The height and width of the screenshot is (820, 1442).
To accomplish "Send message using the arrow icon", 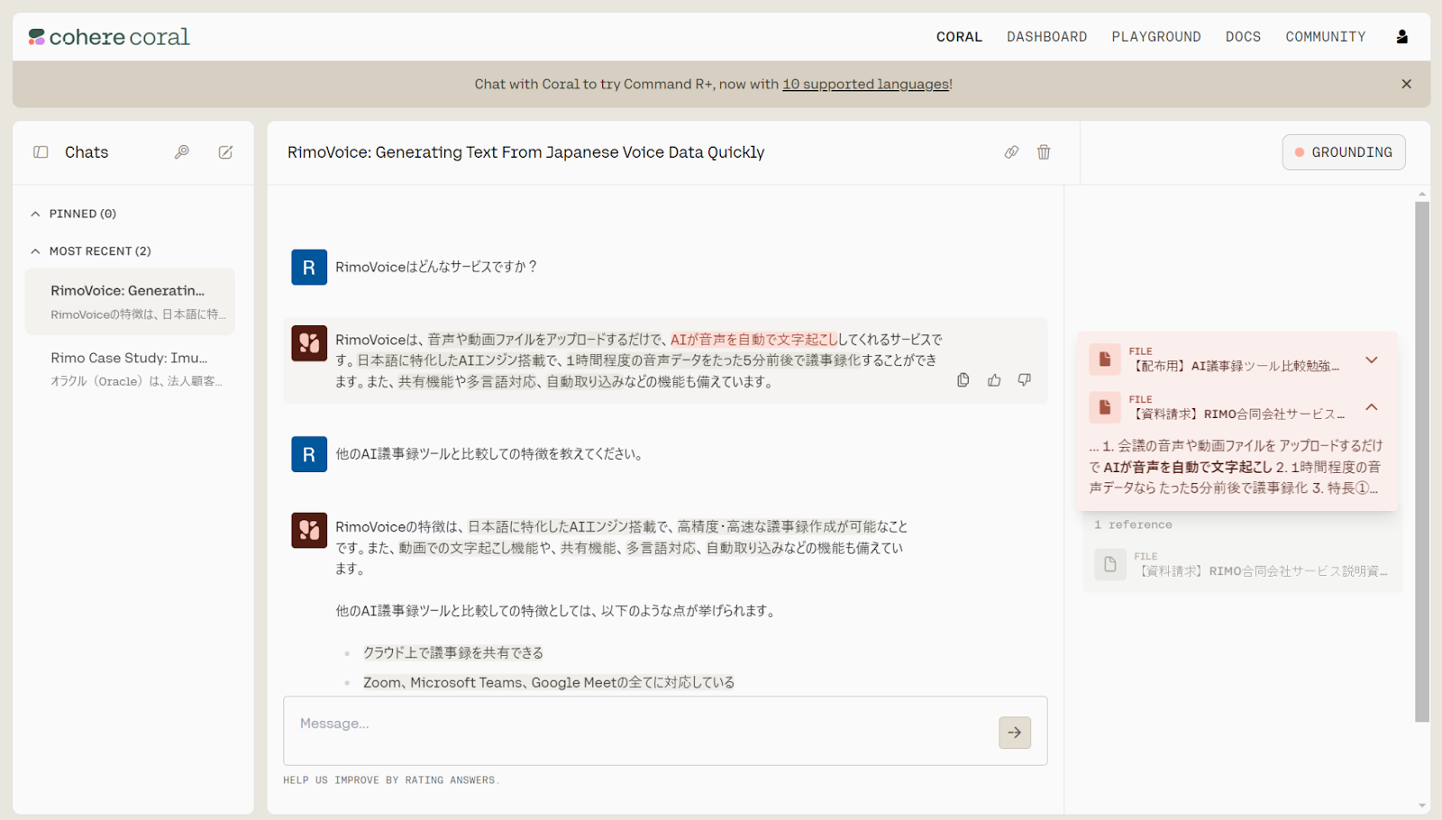I will (x=1013, y=732).
